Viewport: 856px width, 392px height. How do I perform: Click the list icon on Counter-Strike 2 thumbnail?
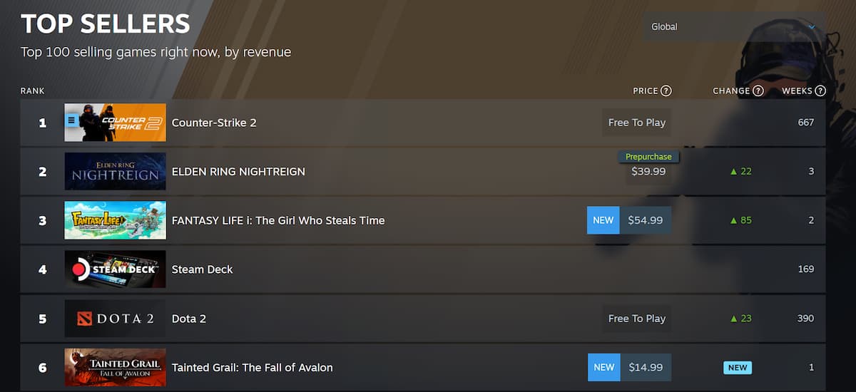click(71, 121)
